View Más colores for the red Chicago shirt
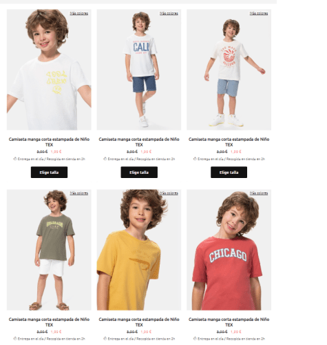 tap(259, 193)
